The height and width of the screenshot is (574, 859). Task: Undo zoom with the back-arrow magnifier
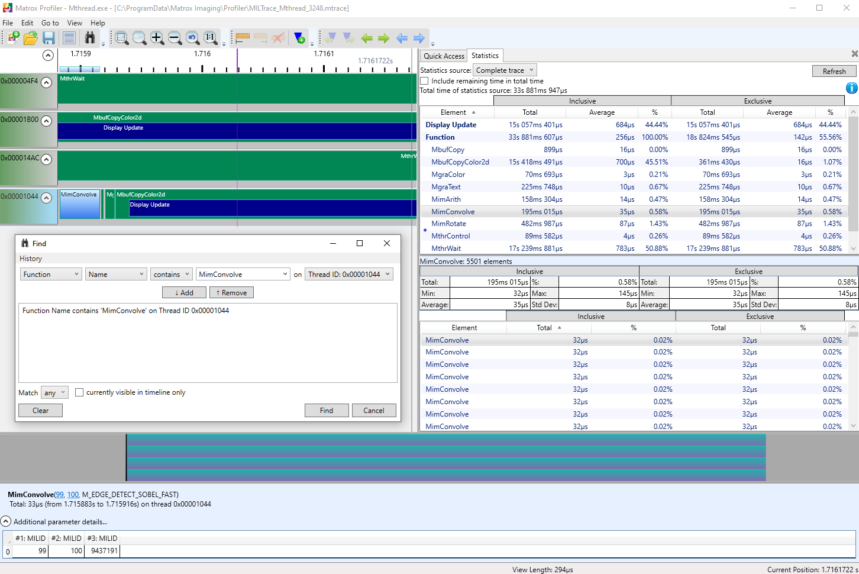[x=192, y=38]
